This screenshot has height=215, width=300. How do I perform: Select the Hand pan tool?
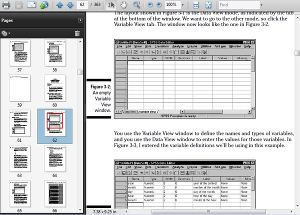click(x=123, y=5)
